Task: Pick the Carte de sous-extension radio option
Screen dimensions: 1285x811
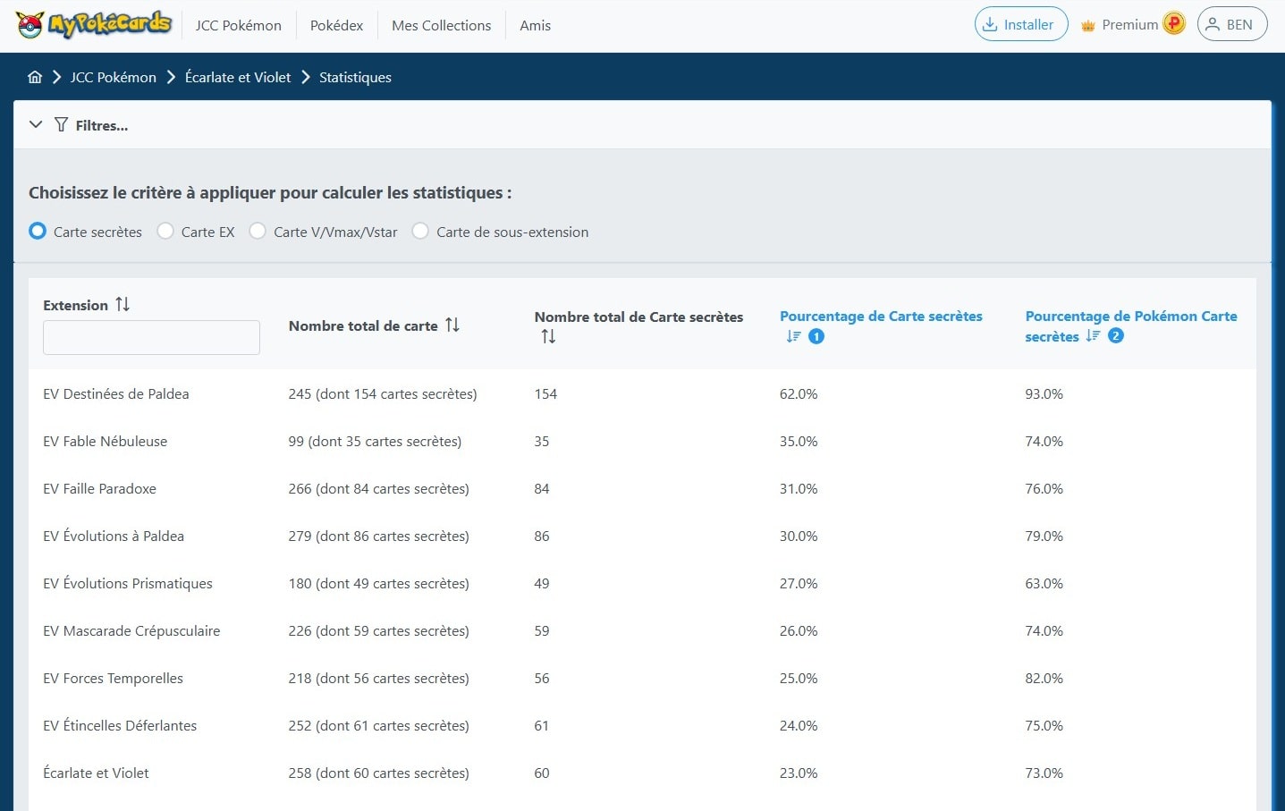Action: pyautogui.click(x=420, y=232)
